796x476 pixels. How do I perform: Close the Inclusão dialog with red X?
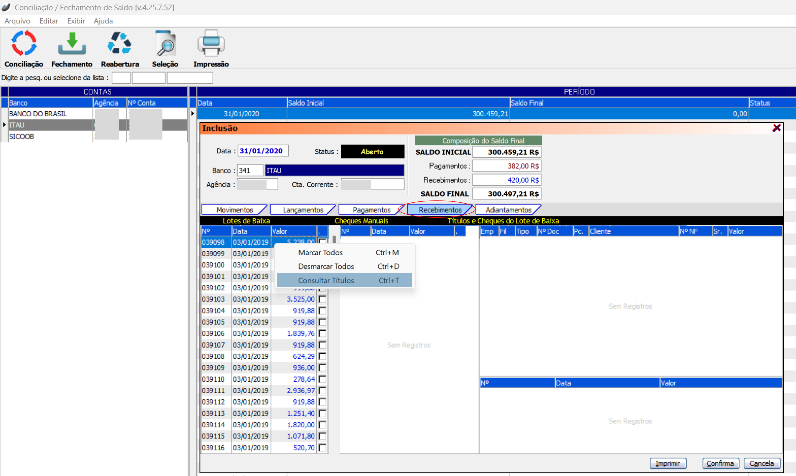(776, 128)
